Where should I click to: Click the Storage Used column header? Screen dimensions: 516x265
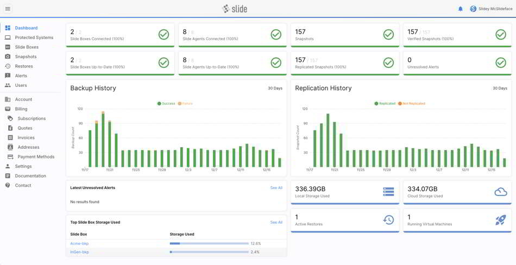pos(181,235)
